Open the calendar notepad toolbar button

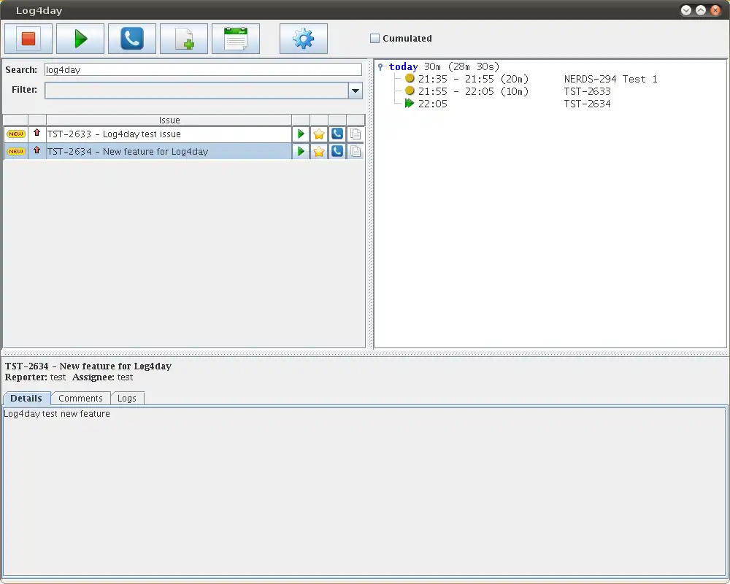tap(236, 39)
